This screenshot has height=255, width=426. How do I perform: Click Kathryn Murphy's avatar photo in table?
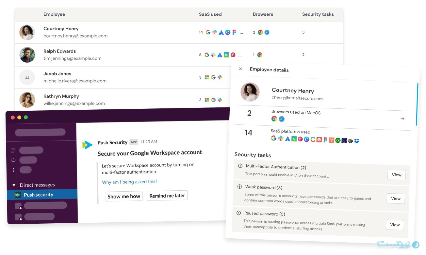[x=27, y=100]
